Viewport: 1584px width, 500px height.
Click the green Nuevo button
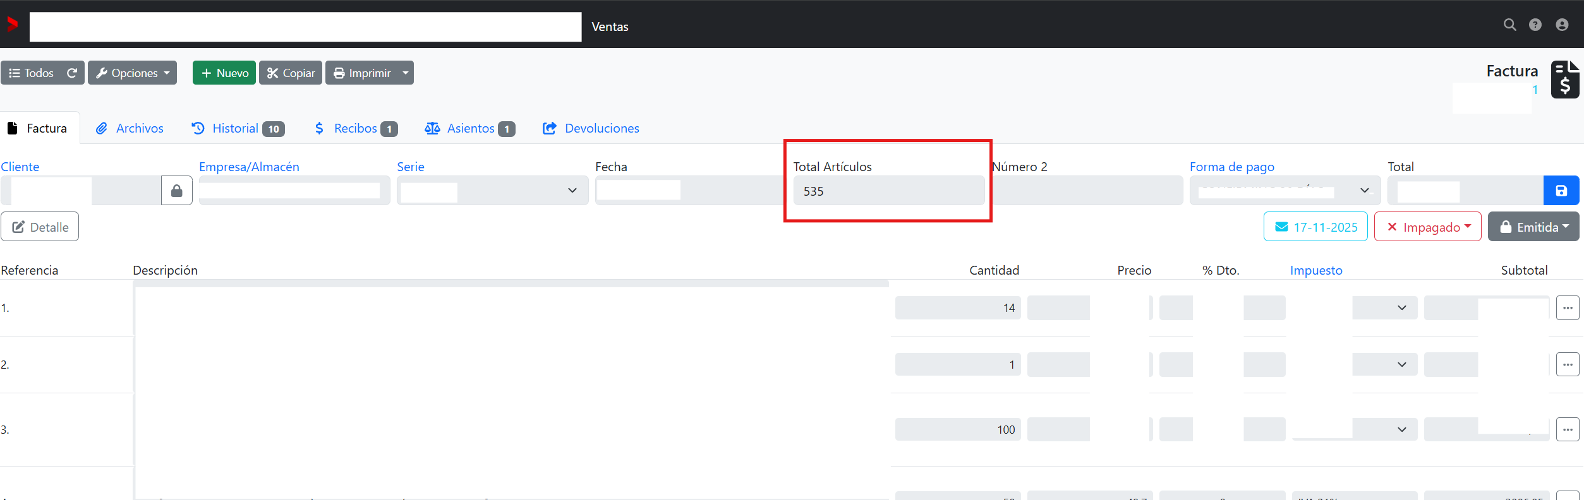click(224, 73)
